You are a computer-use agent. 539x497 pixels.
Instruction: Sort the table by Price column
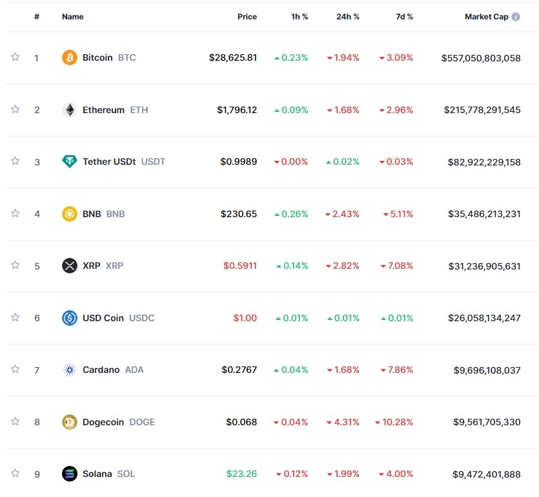[x=247, y=17]
